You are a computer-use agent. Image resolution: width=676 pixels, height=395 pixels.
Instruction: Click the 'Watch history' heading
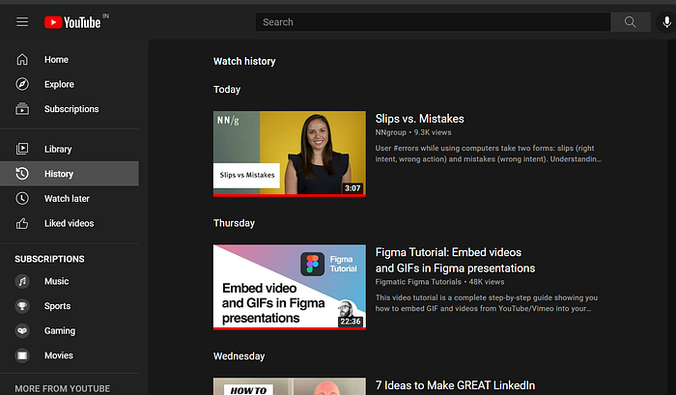pyautogui.click(x=244, y=61)
